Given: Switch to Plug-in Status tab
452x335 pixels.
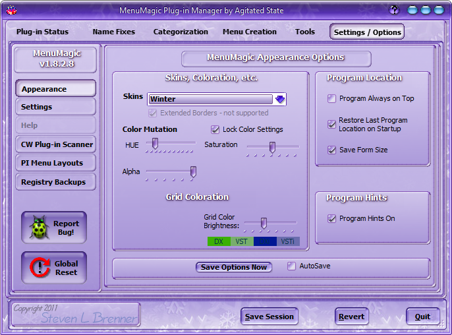Looking at the screenshot, I should tap(42, 32).
